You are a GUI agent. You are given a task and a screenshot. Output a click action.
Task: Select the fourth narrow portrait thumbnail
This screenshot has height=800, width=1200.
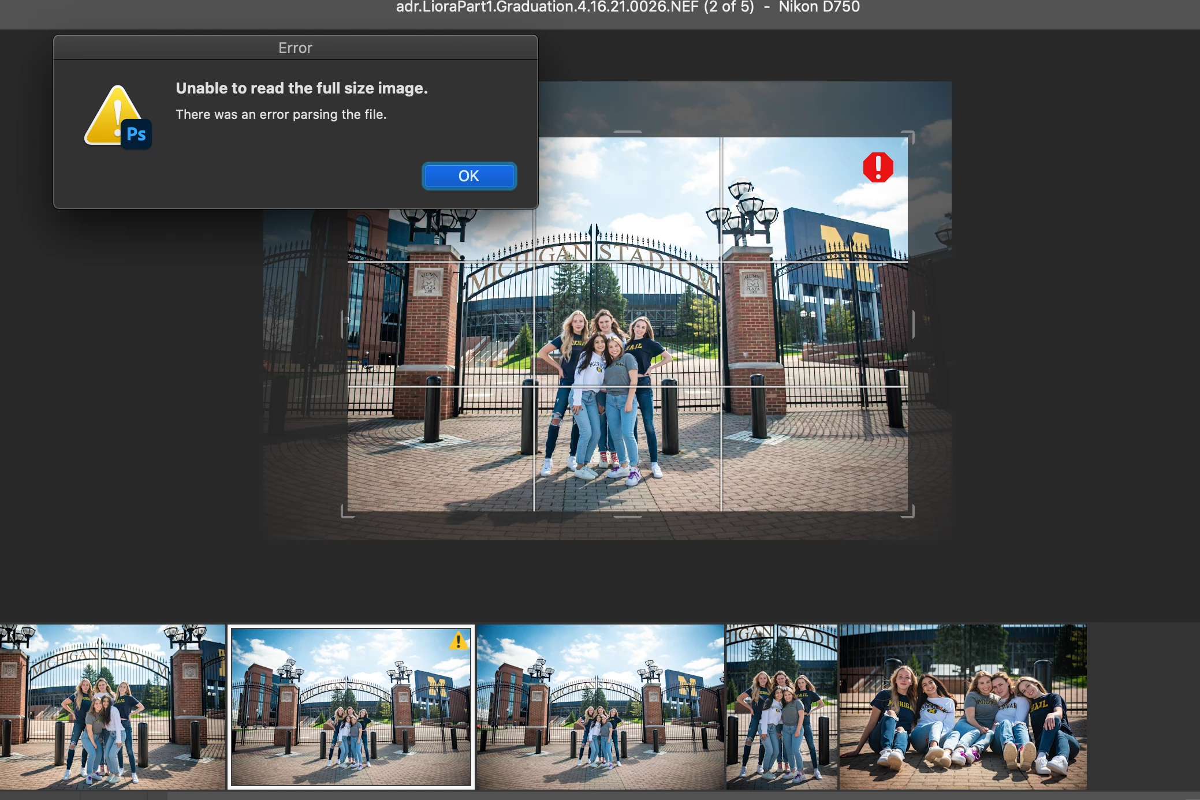pos(781,706)
